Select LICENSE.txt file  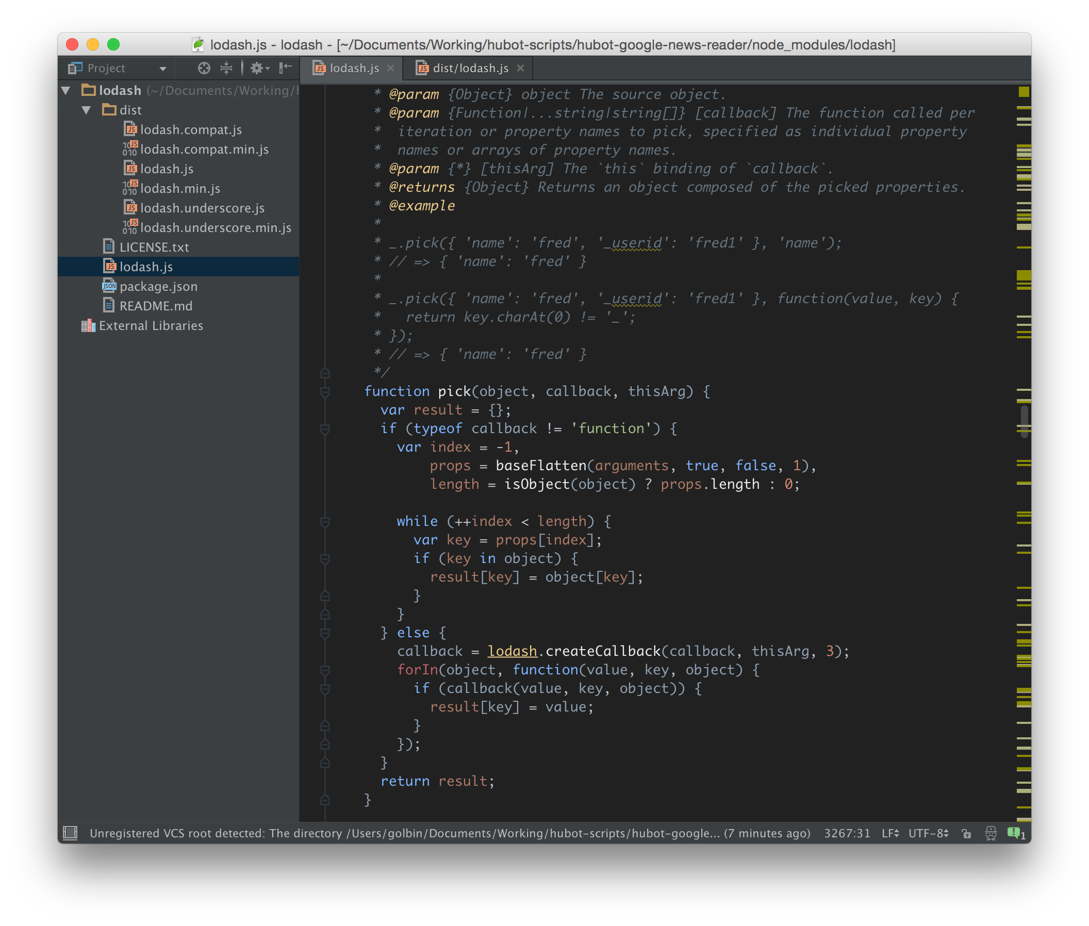(154, 247)
